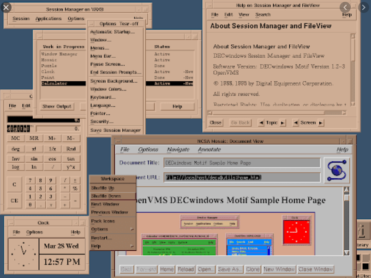Click the NCSA Mosaic globe logo icon

337,170
